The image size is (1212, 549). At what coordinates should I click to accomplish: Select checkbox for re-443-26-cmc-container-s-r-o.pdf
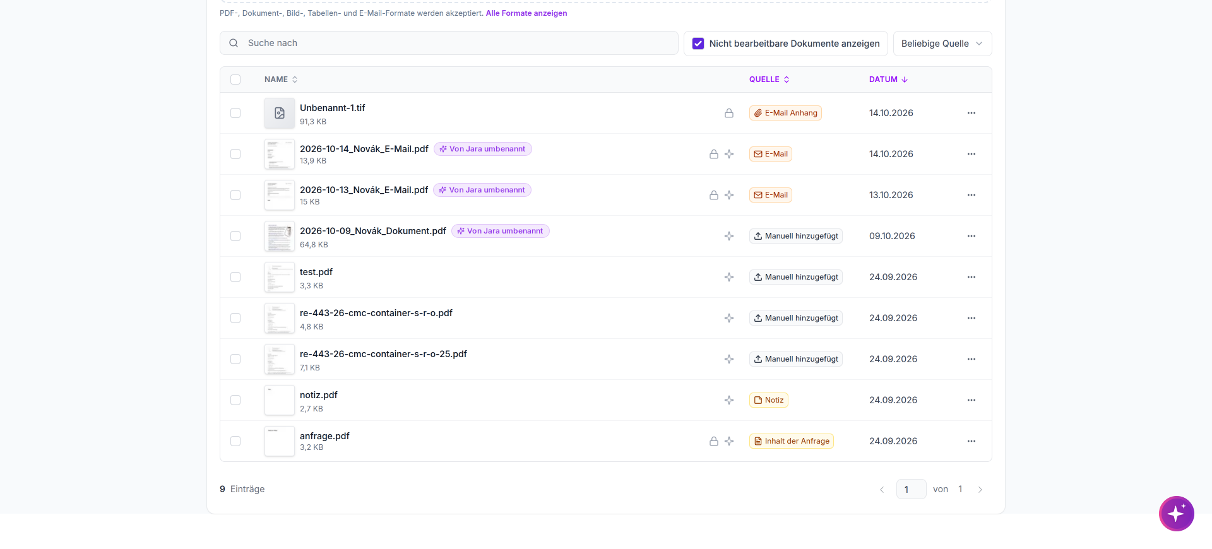coord(235,318)
